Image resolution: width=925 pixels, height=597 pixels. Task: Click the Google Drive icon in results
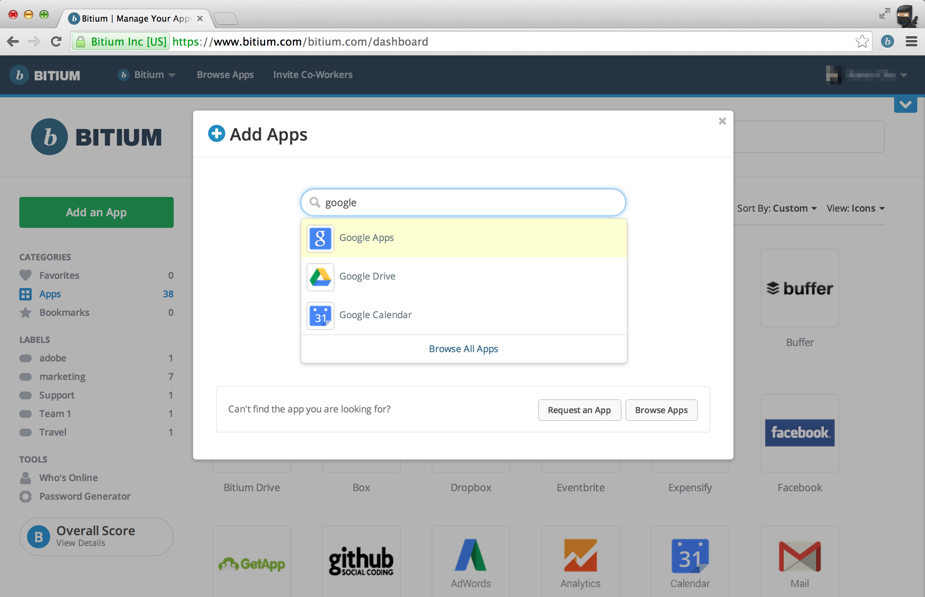click(x=320, y=277)
